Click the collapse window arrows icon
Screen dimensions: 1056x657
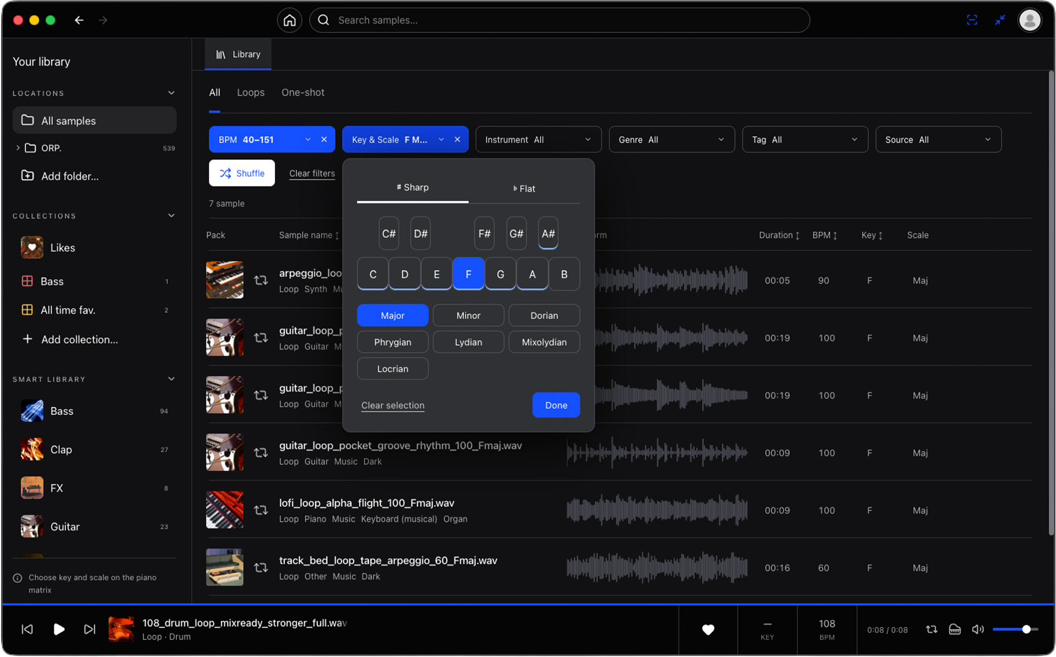[1000, 20]
